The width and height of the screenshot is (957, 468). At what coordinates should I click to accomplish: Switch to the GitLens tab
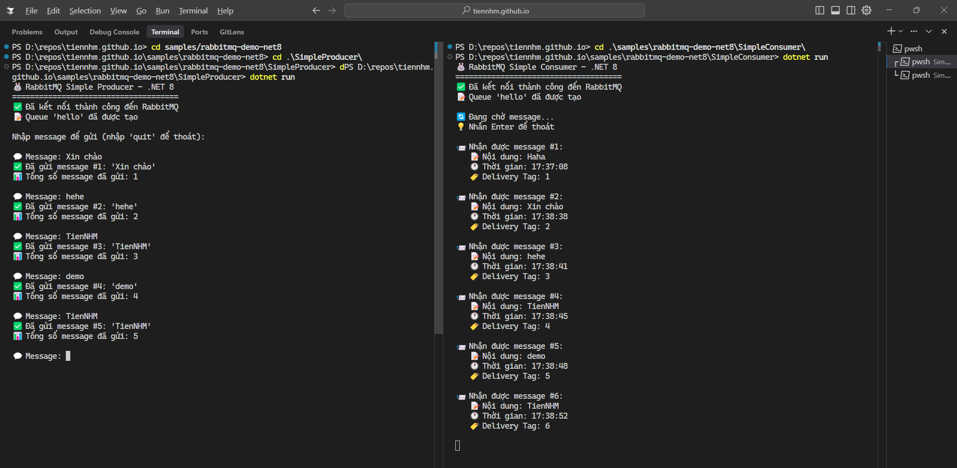[x=232, y=32]
